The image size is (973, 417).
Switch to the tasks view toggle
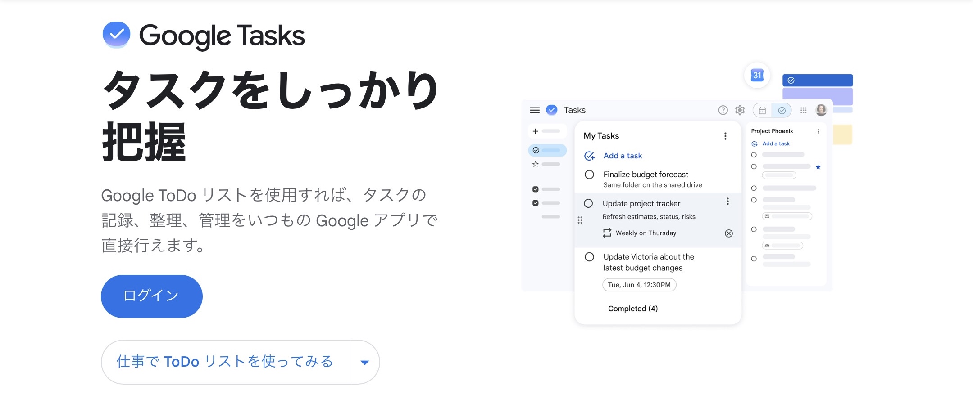pyautogui.click(x=782, y=110)
